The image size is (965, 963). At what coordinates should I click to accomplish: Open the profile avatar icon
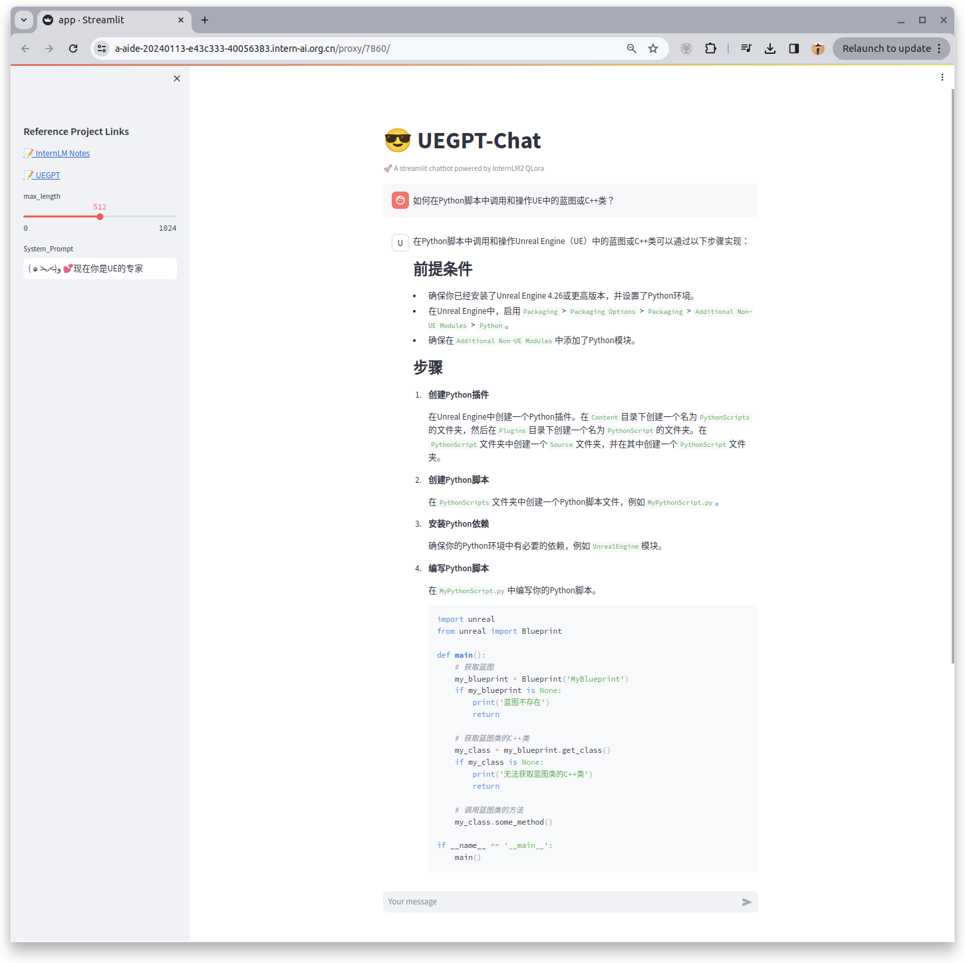[x=818, y=49]
